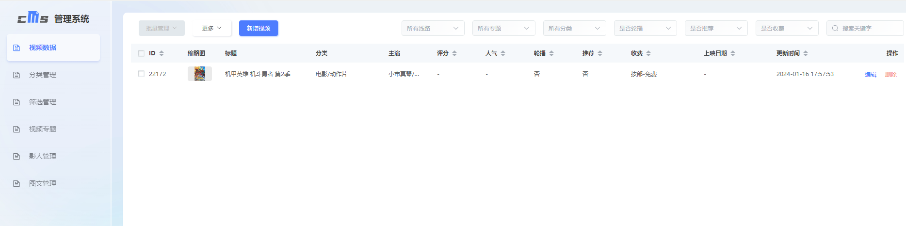Expand the 是否轮播 filter dropdown

[646, 28]
